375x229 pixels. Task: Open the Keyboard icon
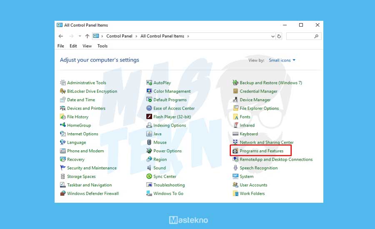tap(235, 134)
